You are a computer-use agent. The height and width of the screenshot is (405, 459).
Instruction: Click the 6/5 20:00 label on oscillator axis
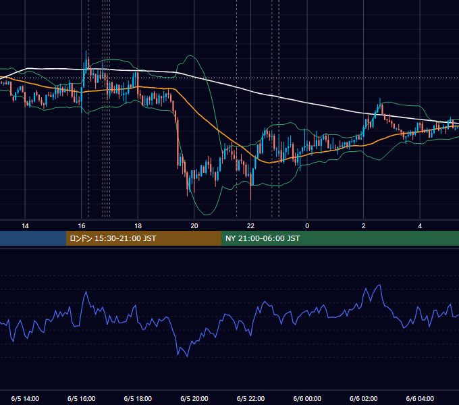[194, 399]
